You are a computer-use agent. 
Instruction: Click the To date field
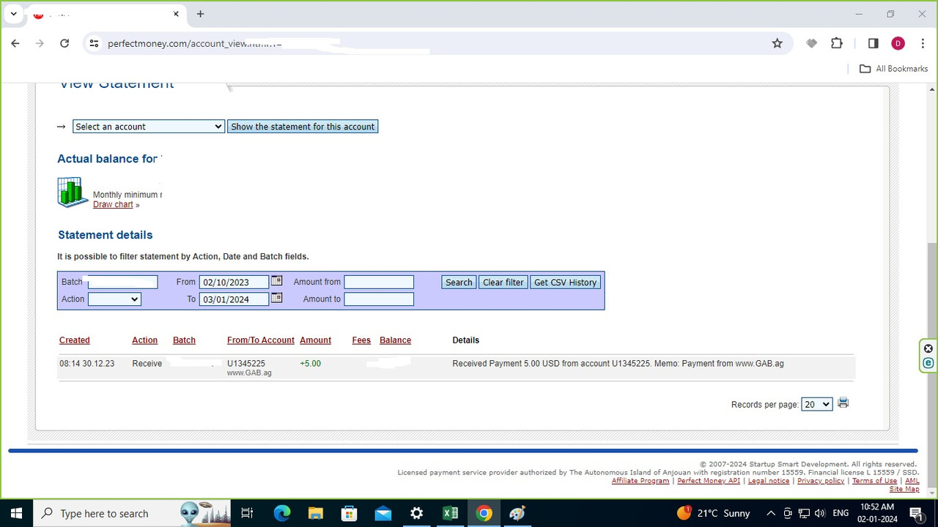tap(234, 299)
